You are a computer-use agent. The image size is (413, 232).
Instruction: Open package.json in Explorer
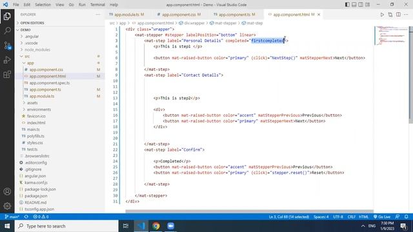[x=36, y=196]
